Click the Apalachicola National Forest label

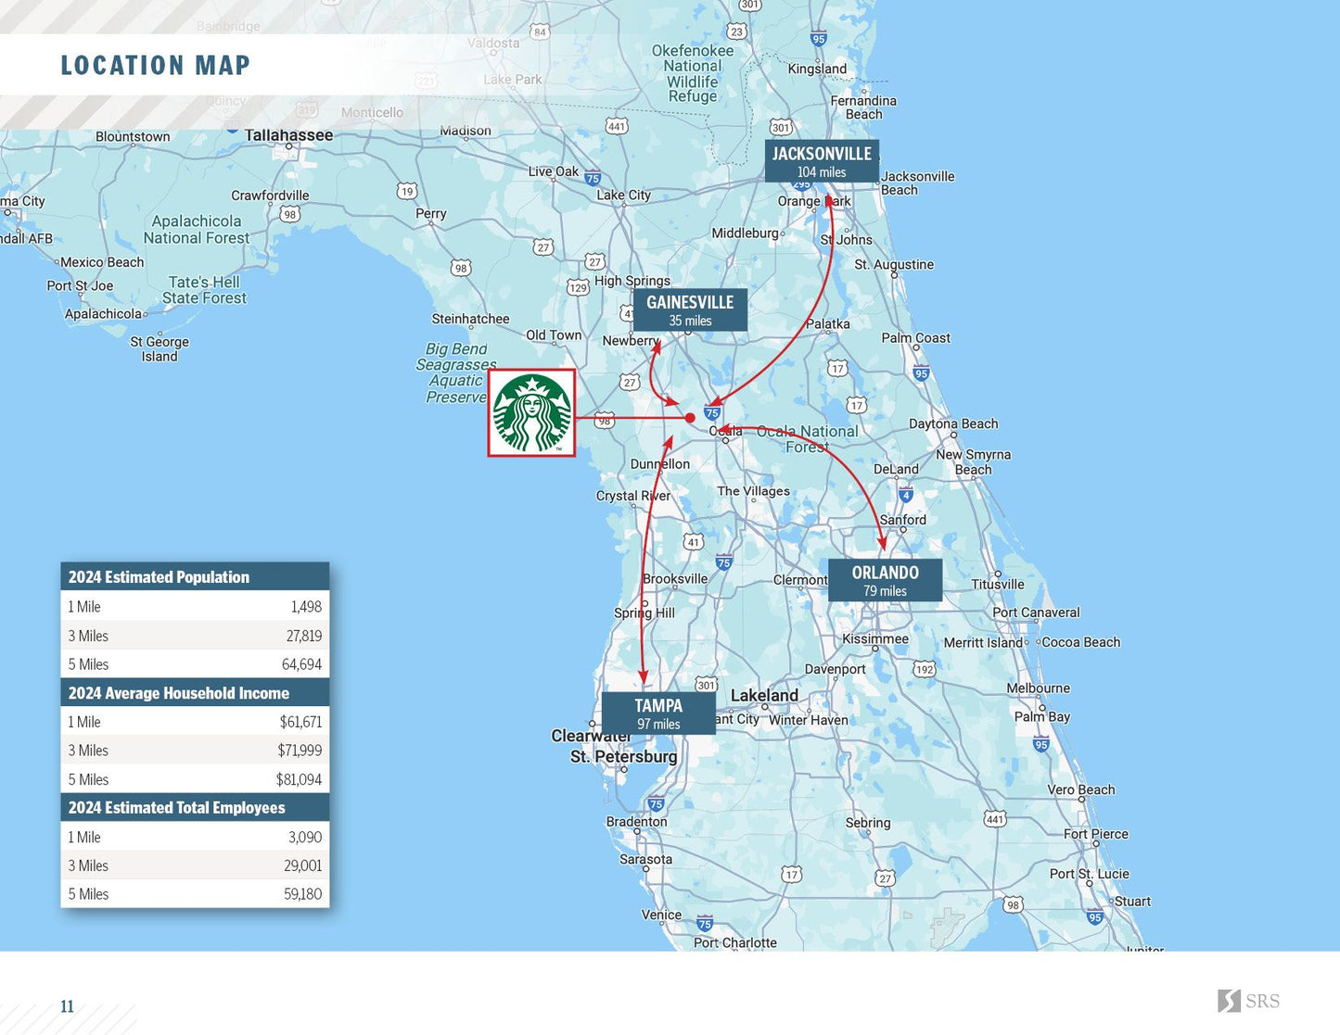(197, 229)
